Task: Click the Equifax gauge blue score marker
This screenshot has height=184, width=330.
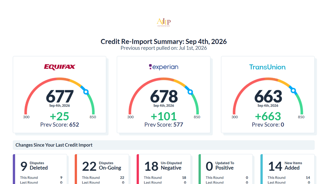Action: tap(86, 92)
